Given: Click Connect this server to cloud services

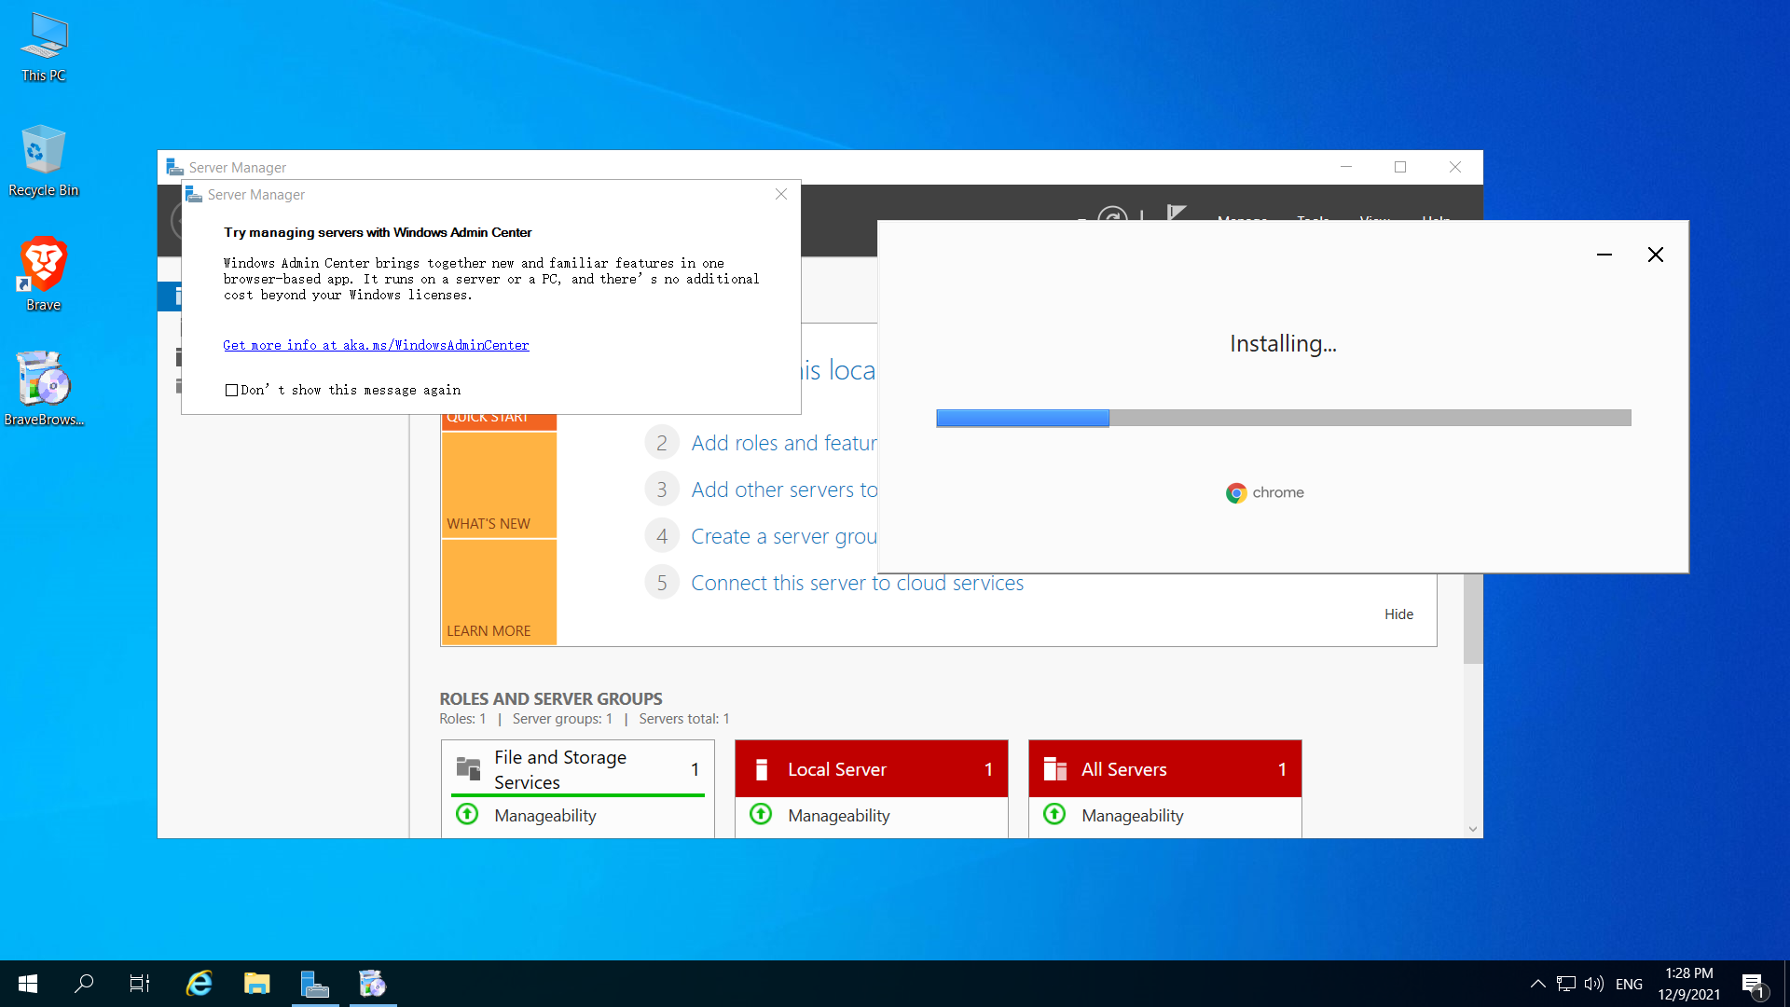Looking at the screenshot, I should pyautogui.click(x=857, y=582).
